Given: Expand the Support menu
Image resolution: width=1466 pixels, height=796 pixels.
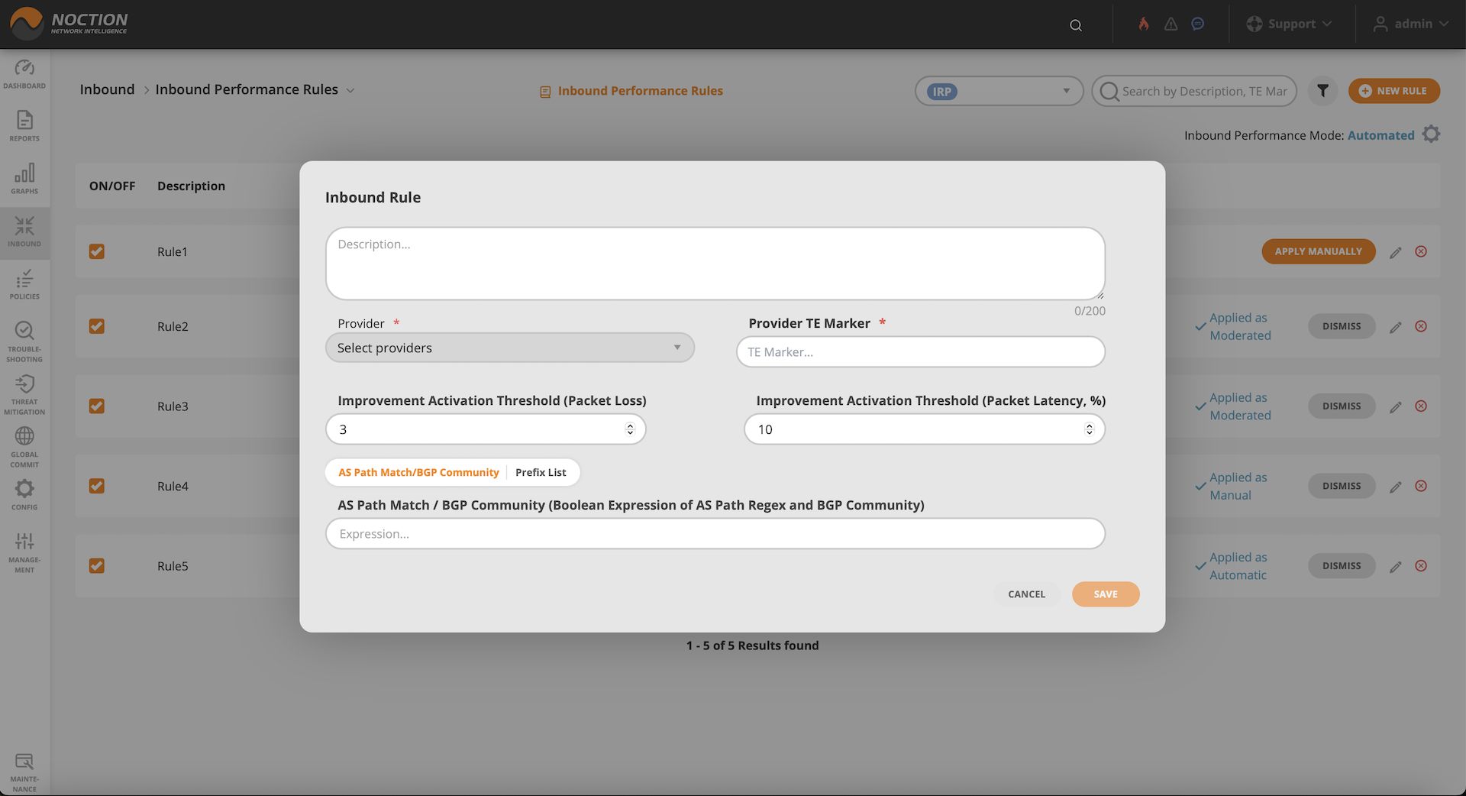Looking at the screenshot, I should [1289, 24].
